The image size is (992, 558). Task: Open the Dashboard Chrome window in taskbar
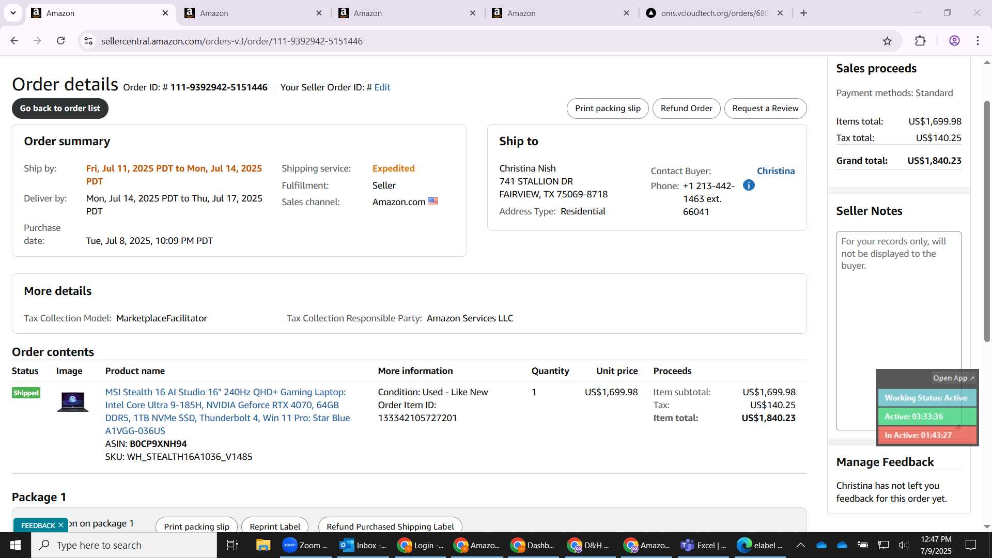coord(533,545)
